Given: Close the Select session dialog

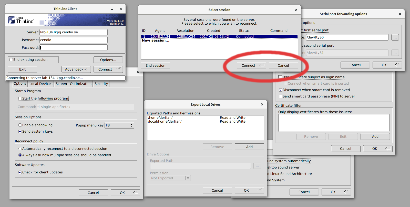Looking at the screenshot, I should tap(296, 10).
